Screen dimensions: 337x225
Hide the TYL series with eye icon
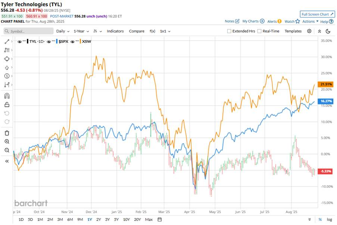point(19,42)
